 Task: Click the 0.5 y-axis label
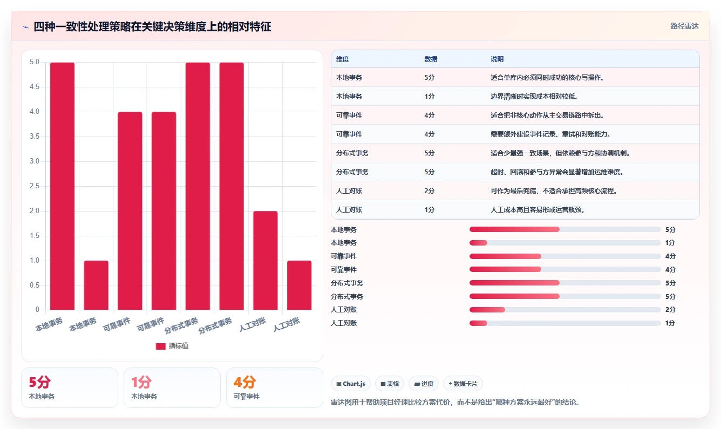point(35,285)
